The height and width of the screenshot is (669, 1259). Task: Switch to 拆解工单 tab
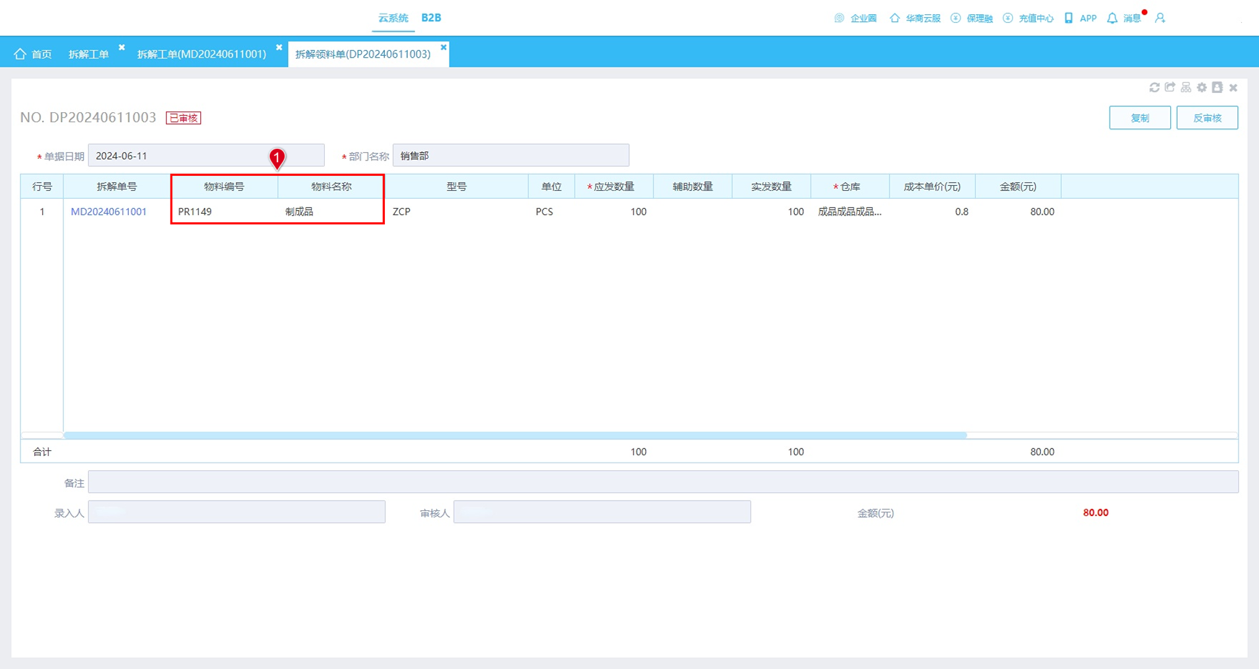(x=89, y=54)
